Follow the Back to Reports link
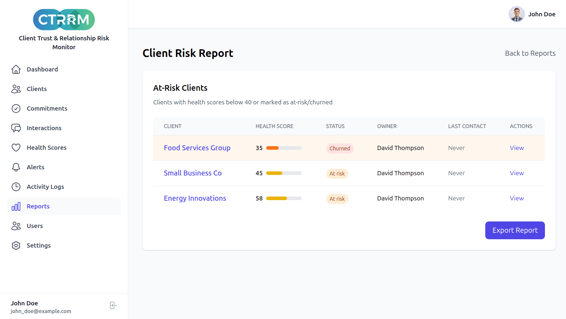Screen dimensions: 566x319 (530, 53)
